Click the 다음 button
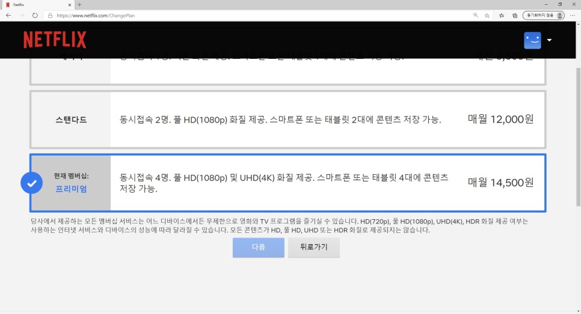 258,247
